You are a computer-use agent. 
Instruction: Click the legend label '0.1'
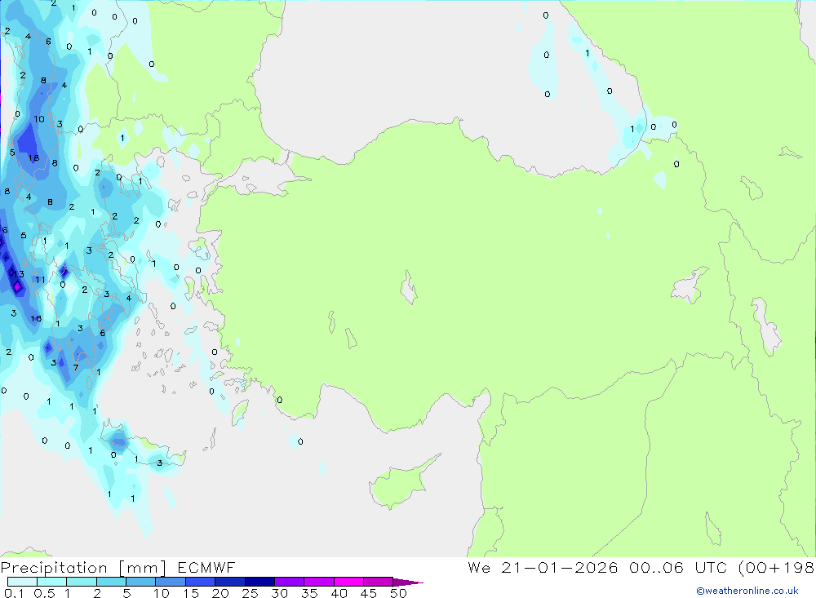[x=14, y=593]
